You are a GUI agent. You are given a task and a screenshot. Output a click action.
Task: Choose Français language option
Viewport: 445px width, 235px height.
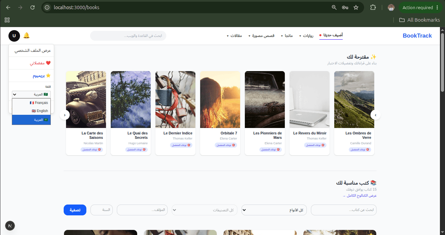(31, 103)
